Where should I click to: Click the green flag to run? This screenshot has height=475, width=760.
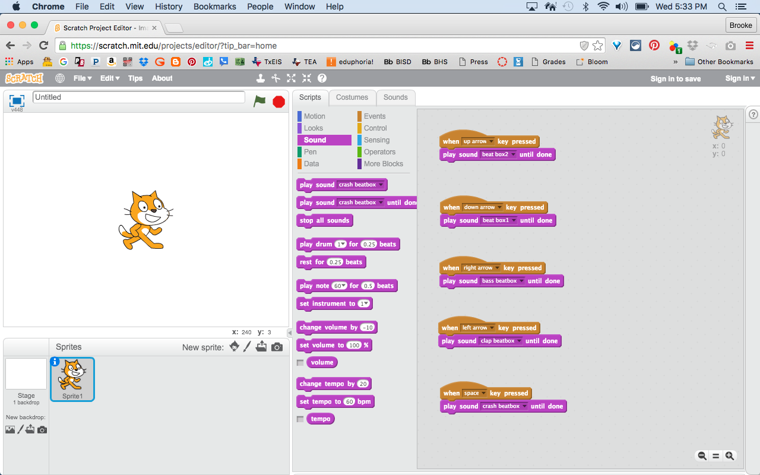(x=259, y=101)
